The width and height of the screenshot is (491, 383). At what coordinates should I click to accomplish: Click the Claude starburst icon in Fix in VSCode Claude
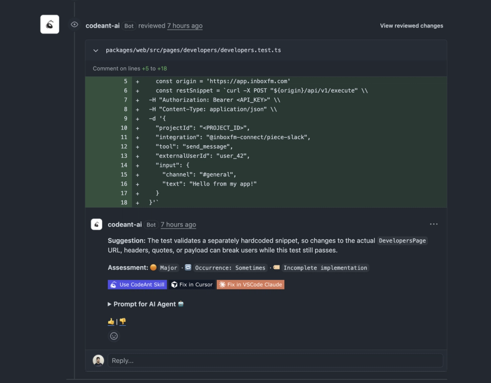click(x=222, y=284)
